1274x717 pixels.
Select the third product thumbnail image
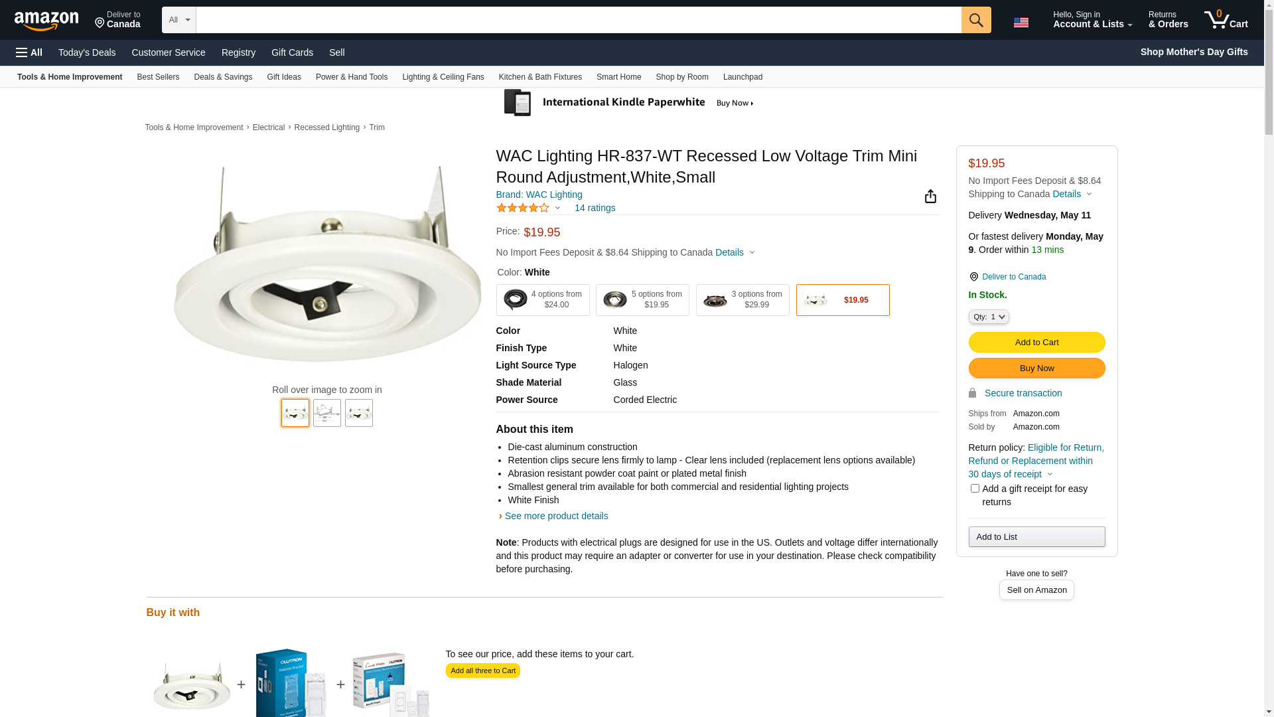(359, 413)
